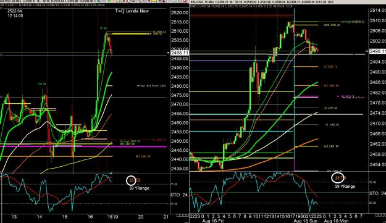This screenshot has height=223, width=386.
Task: Click the 2480.00 level on left price axis
Action: (180, 86)
